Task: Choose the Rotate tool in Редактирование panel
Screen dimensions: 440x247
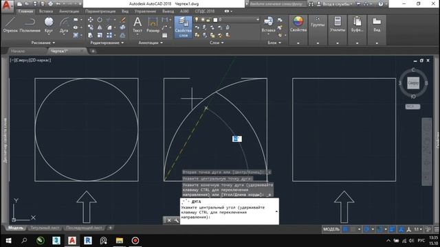Action: (100, 20)
